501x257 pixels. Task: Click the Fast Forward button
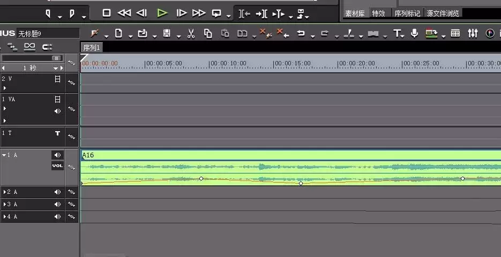[x=199, y=13]
